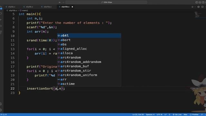Click the split editor icon
This screenshot has width=206, height=116.
coord(202,7)
